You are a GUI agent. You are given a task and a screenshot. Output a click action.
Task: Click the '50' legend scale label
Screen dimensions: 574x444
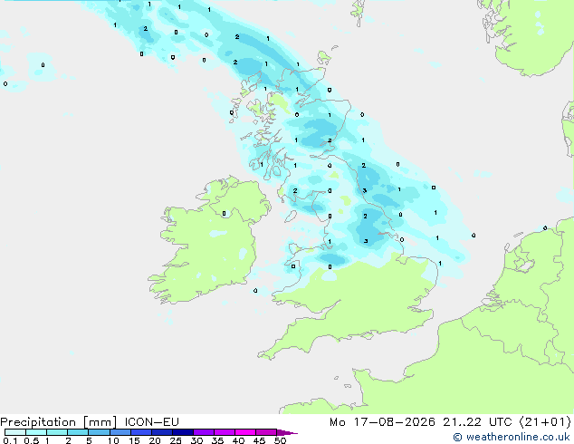[x=280, y=440]
